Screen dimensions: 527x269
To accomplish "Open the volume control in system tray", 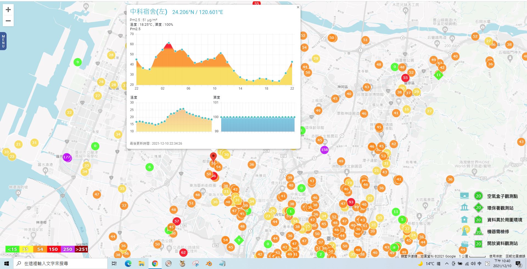I will tap(473, 264).
